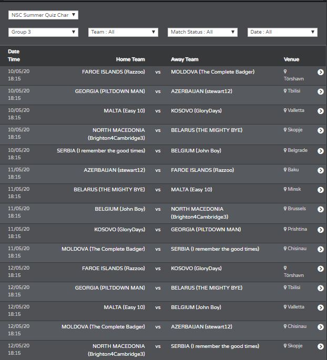Click the Prishtina venue link
This screenshot has width=327, height=360.
(x=298, y=229)
